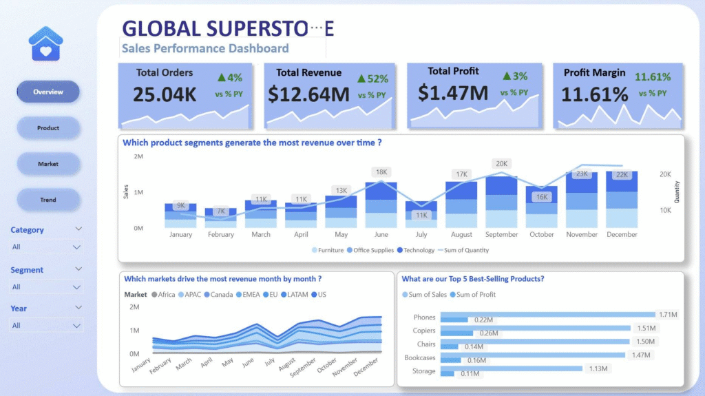Screen dimensions: 705x396
Task: Select the Profit Margin 11.61% card
Action: (618, 96)
